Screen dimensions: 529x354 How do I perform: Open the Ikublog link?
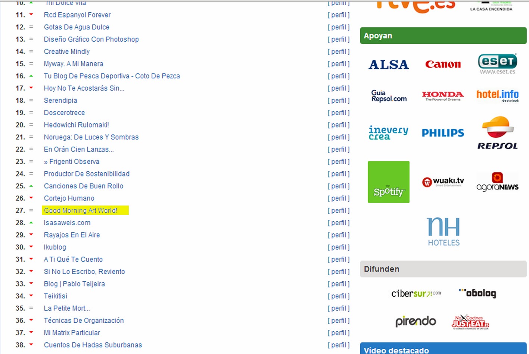[55, 247]
